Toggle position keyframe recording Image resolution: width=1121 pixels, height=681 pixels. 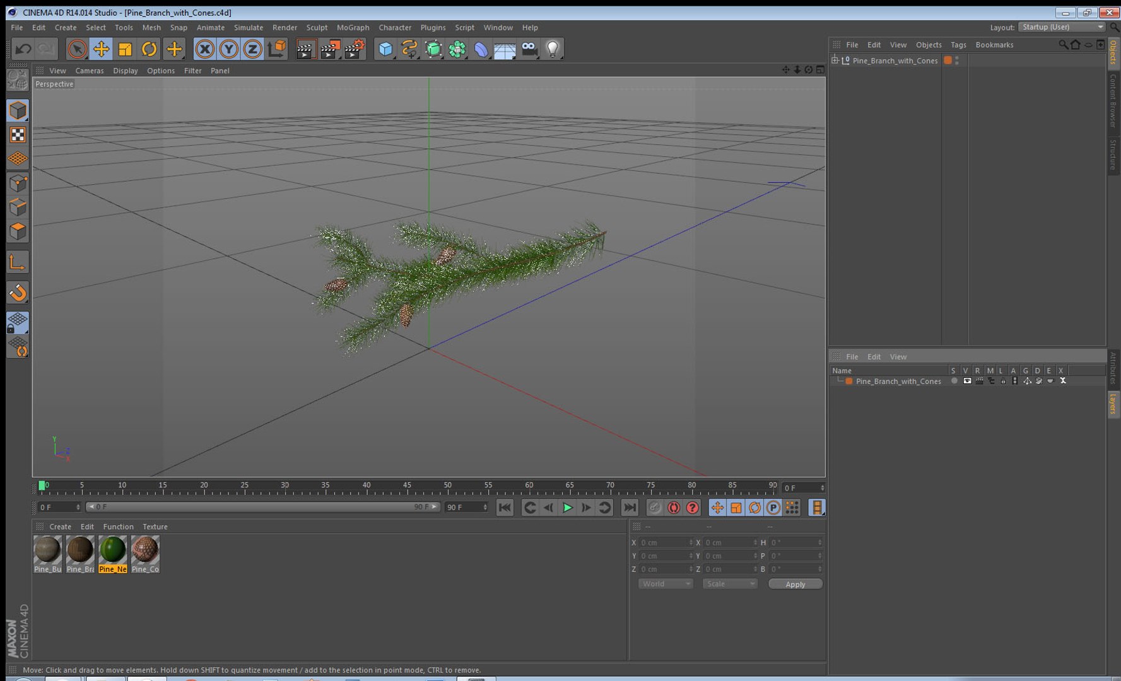point(717,508)
